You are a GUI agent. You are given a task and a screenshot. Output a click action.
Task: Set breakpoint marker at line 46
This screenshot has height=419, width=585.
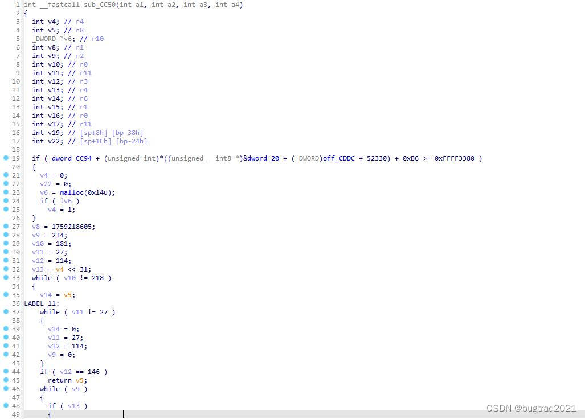pyautogui.click(x=6, y=389)
